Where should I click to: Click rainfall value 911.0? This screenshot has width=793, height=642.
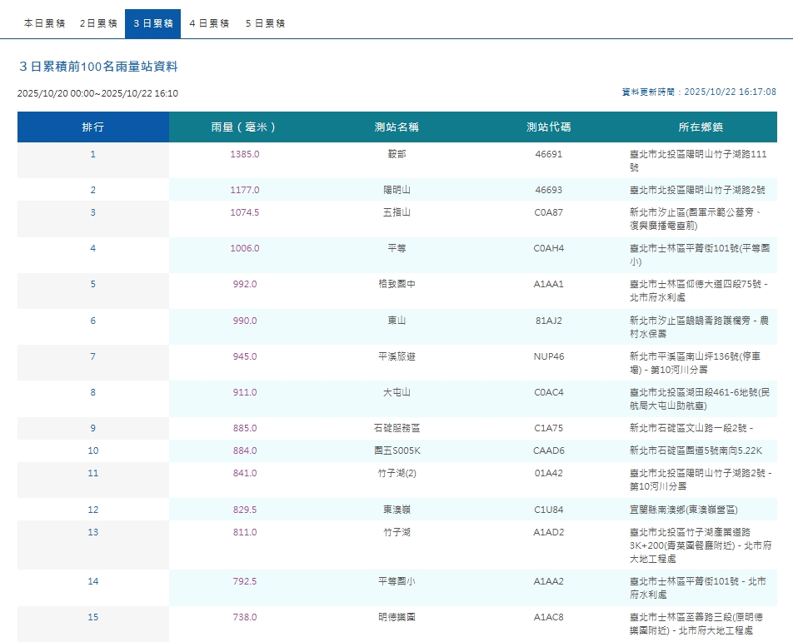click(245, 392)
